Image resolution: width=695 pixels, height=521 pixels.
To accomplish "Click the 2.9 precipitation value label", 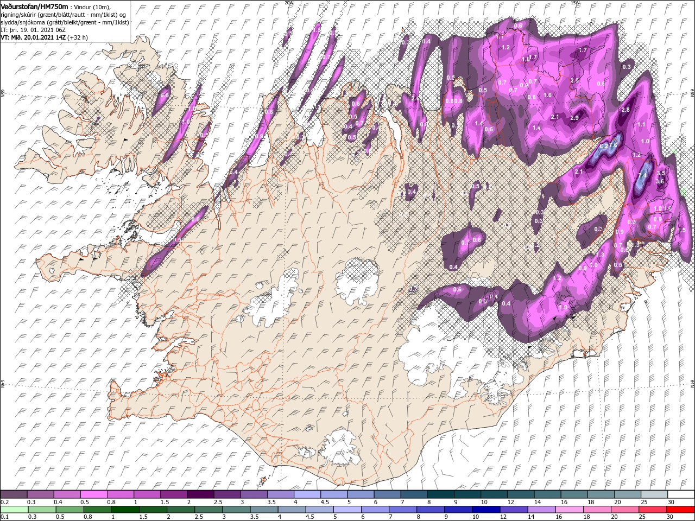I will [574, 118].
